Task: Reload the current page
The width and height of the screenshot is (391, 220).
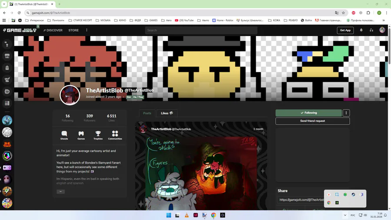Action: (x=19, y=13)
